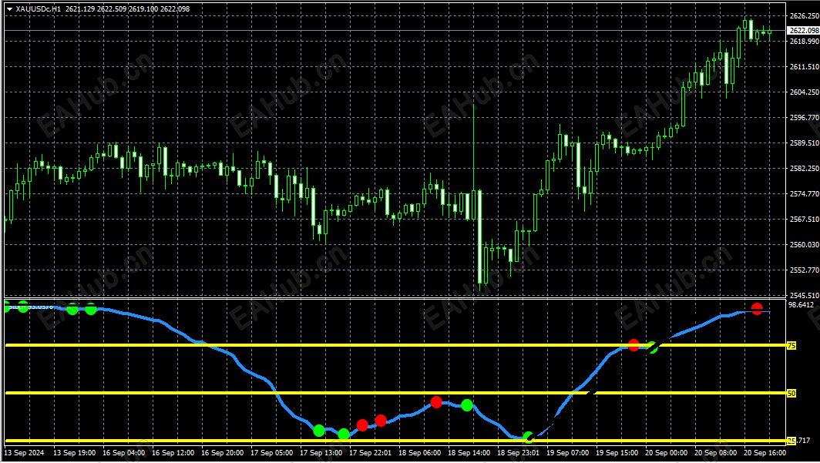Click the 20 Sep 16:00 time label
The image size is (820, 463).
tap(764, 452)
